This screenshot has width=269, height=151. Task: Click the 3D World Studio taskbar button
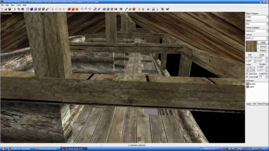(x=74, y=149)
